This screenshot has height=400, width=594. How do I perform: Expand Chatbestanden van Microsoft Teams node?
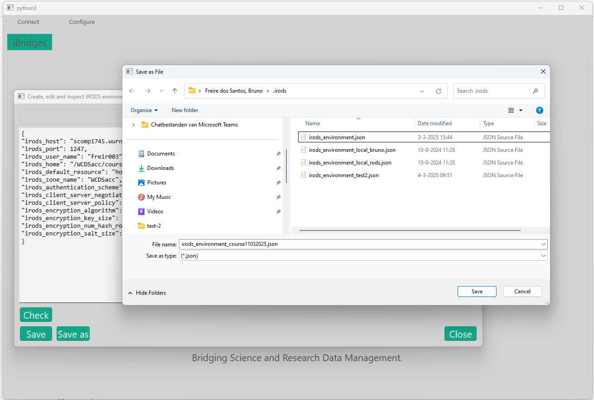(x=133, y=125)
